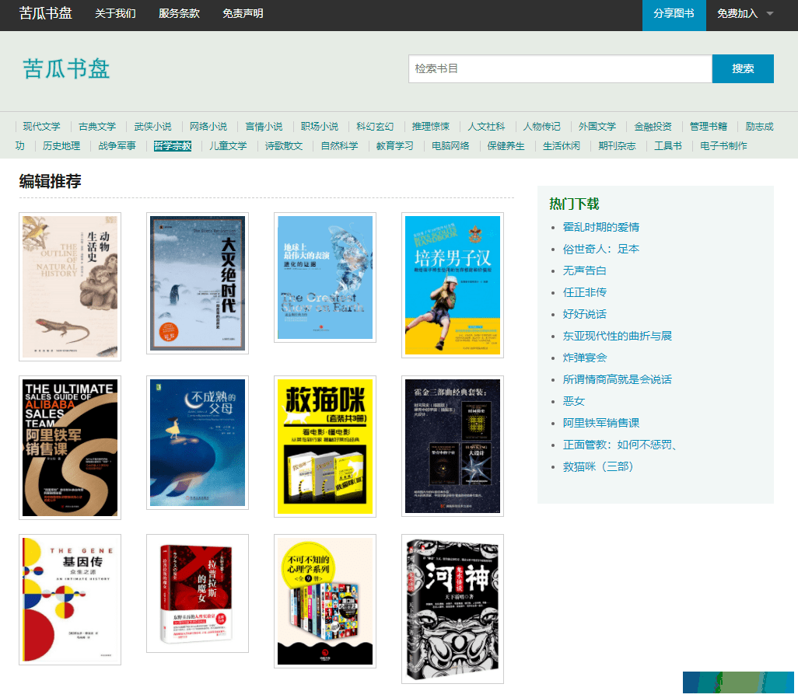Select the 人物传记 category
The width and height of the screenshot is (798, 698).
[541, 127]
